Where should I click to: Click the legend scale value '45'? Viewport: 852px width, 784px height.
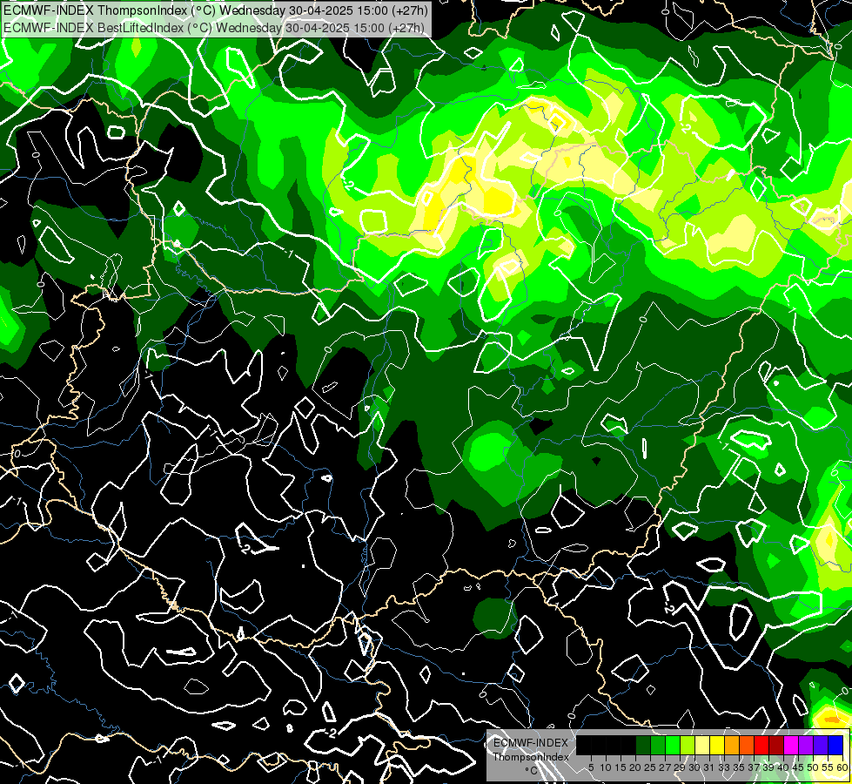tap(799, 767)
